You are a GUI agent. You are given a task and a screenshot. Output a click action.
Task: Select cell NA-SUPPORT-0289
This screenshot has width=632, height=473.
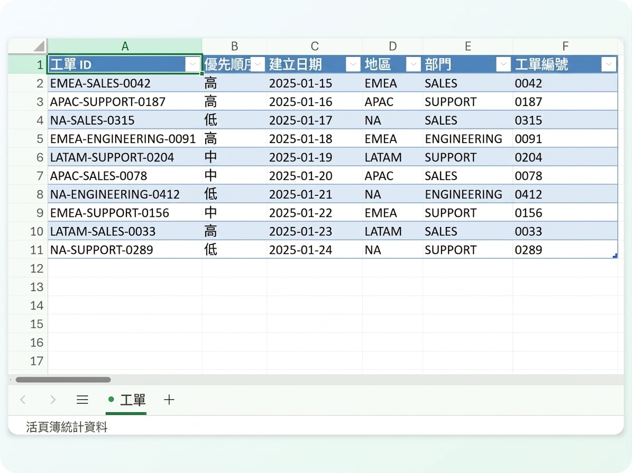pos(125,249)
